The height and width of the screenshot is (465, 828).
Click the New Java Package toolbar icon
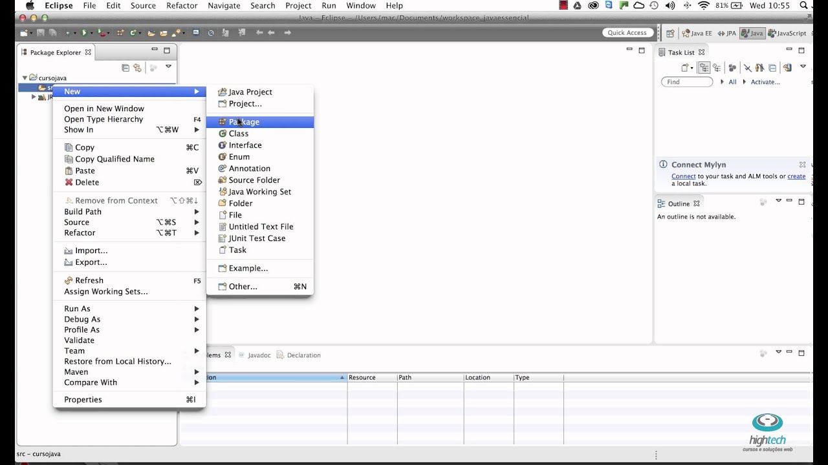click(120, 32)
